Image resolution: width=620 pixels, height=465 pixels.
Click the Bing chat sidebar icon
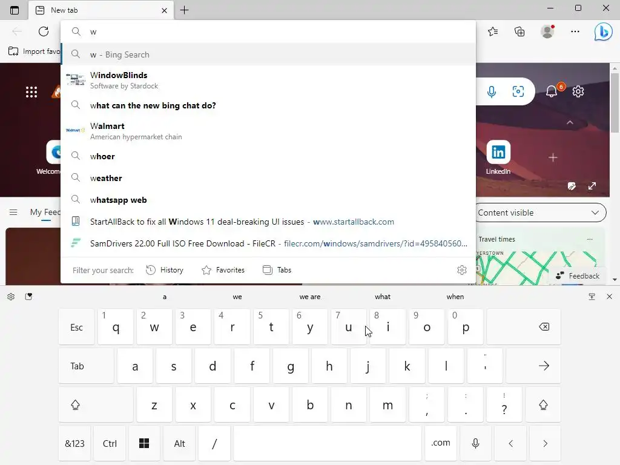[603, 31]
